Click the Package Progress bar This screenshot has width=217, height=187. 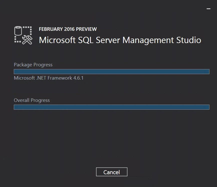[x=111, y=71]
